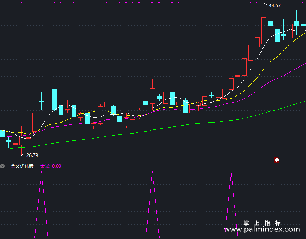This screenshot has width=306, height=239.
Task: Click the 26.79 low price label
Action: (32, 155)
